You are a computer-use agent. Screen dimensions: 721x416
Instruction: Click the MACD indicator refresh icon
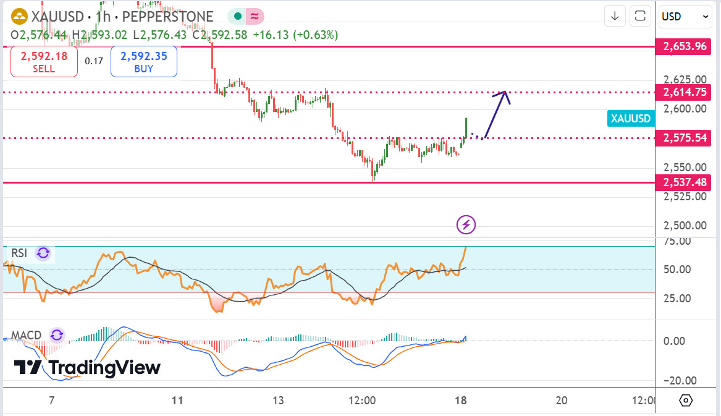(x=57, y=335)
